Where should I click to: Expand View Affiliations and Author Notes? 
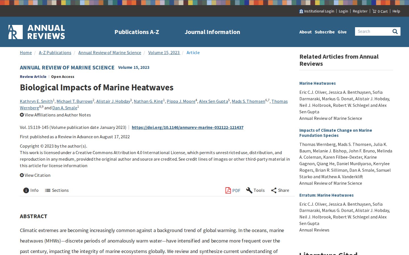(55, 115)
